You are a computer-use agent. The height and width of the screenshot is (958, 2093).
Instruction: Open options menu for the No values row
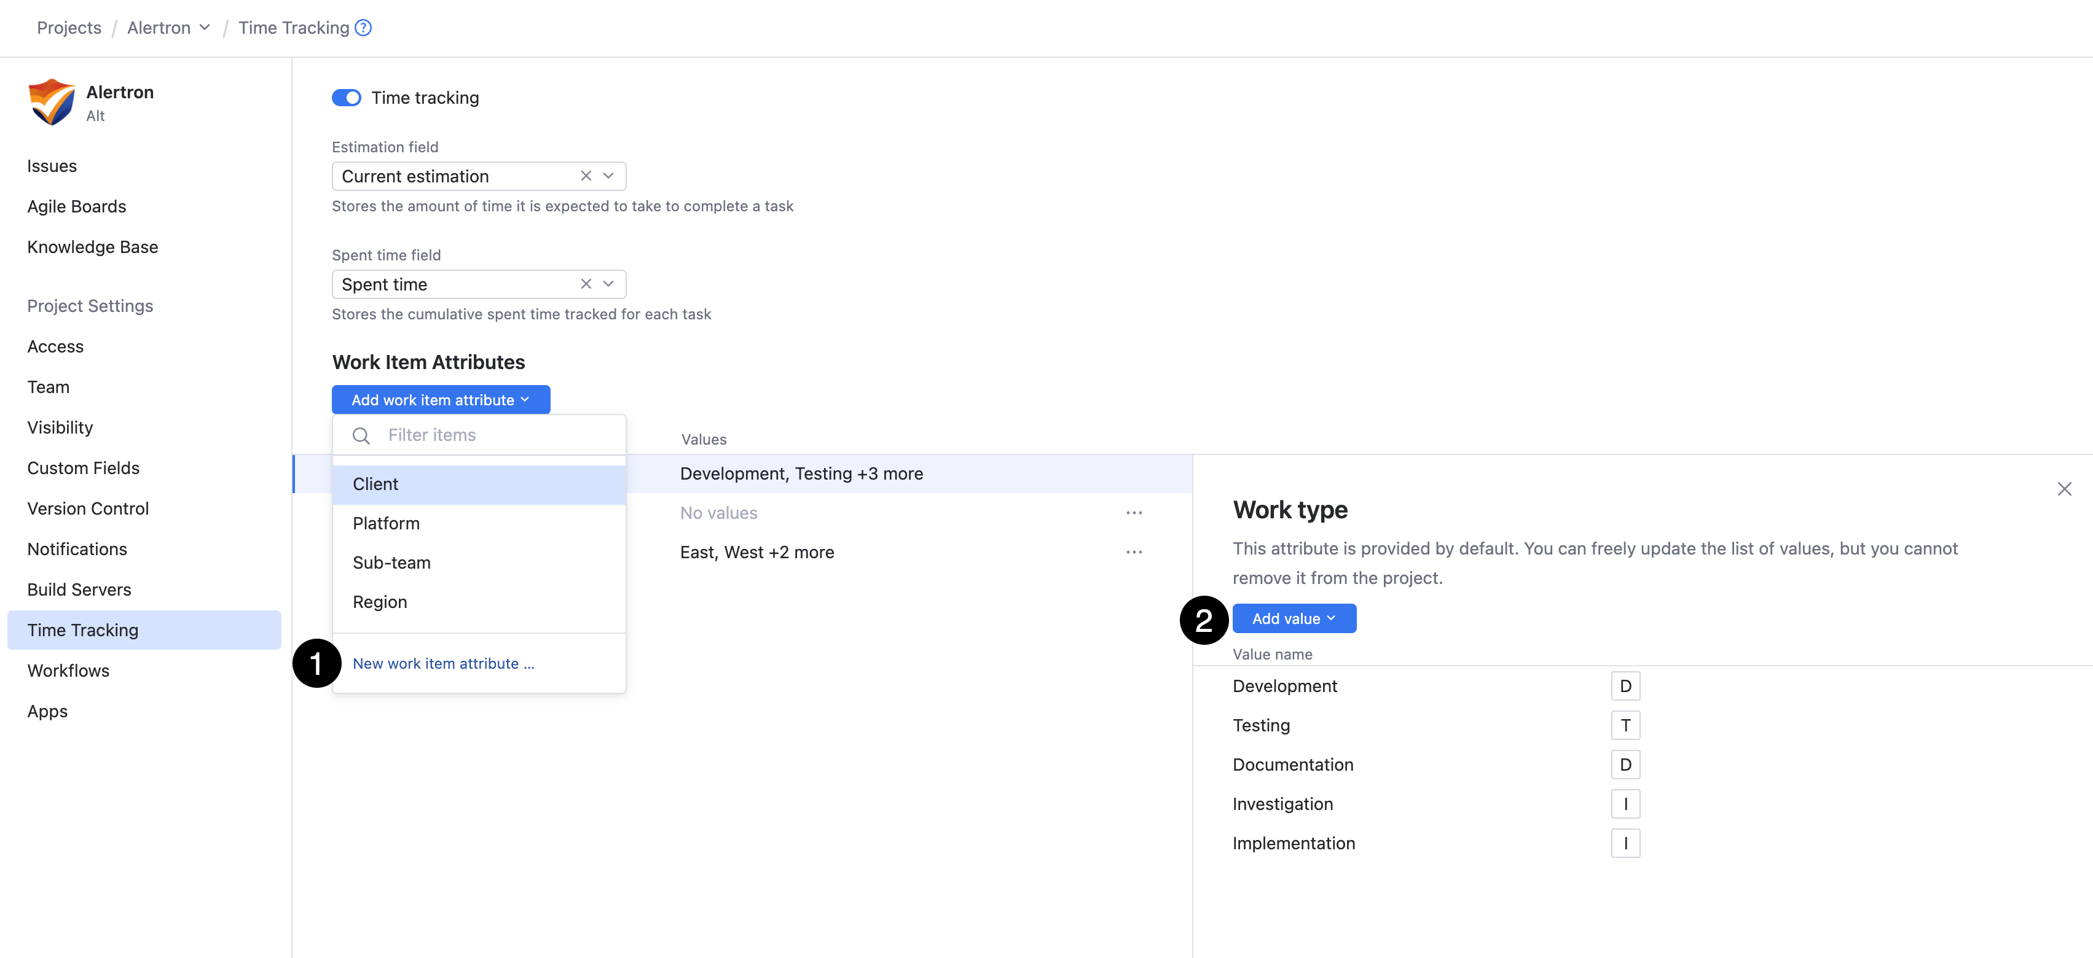[x=1135, y=512]
